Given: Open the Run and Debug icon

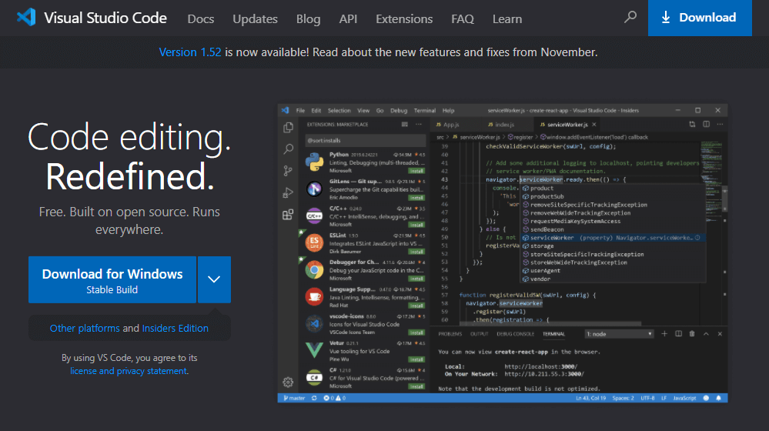Looking at the screenshot, I should (x=288, y=192).
